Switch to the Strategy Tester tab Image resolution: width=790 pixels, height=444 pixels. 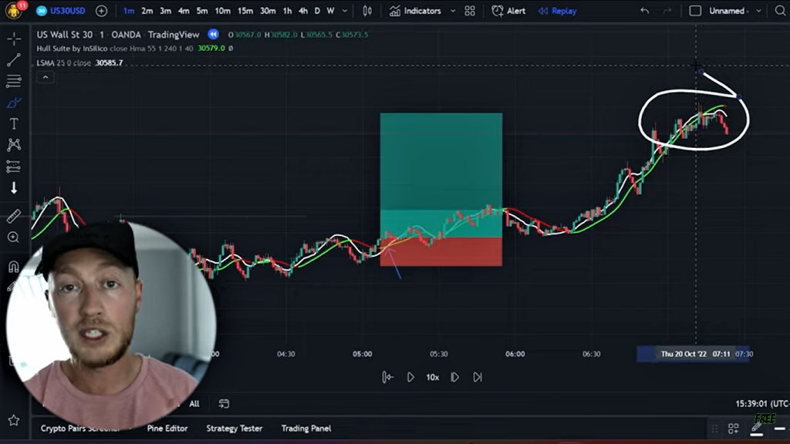(235, 428)
